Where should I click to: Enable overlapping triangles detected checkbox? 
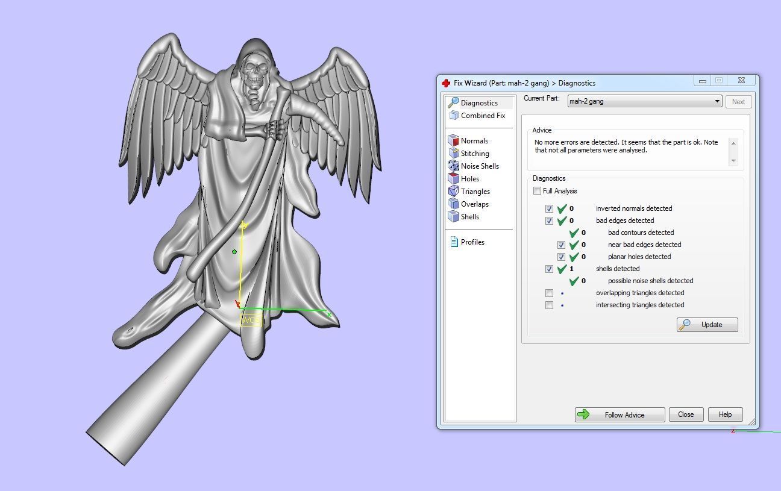coord(549,293)
